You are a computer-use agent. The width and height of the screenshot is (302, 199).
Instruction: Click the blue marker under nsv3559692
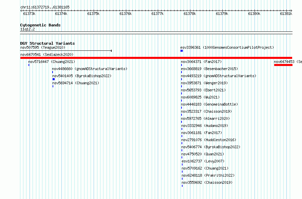click(182, 186)
